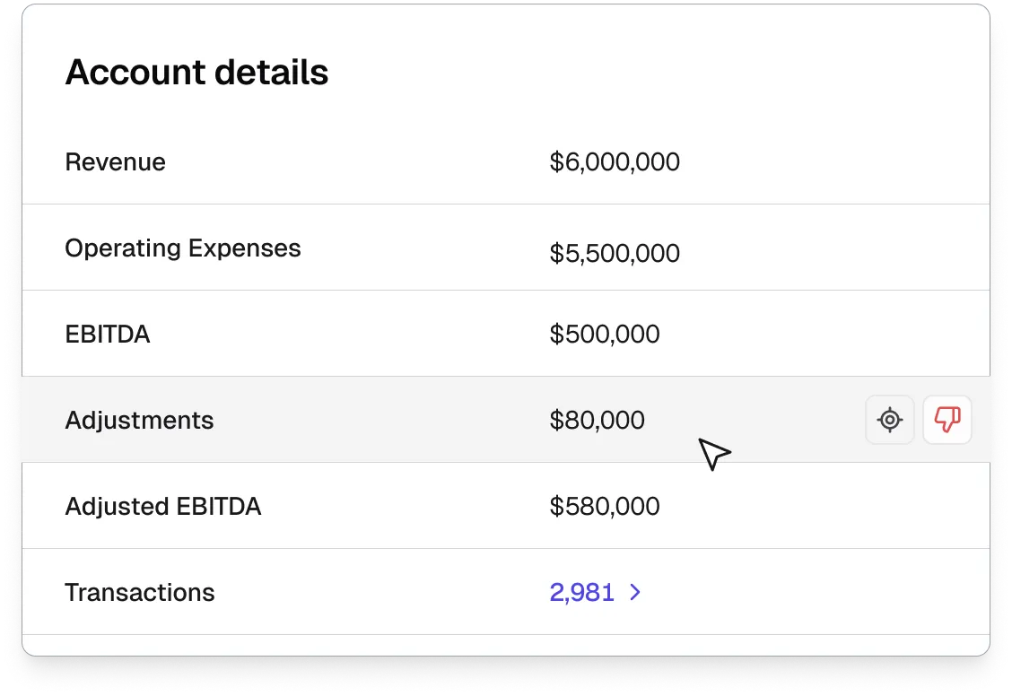Click the $80,000 adjustments value
Screen dimensions: 1012x696
tap(597, 420)
